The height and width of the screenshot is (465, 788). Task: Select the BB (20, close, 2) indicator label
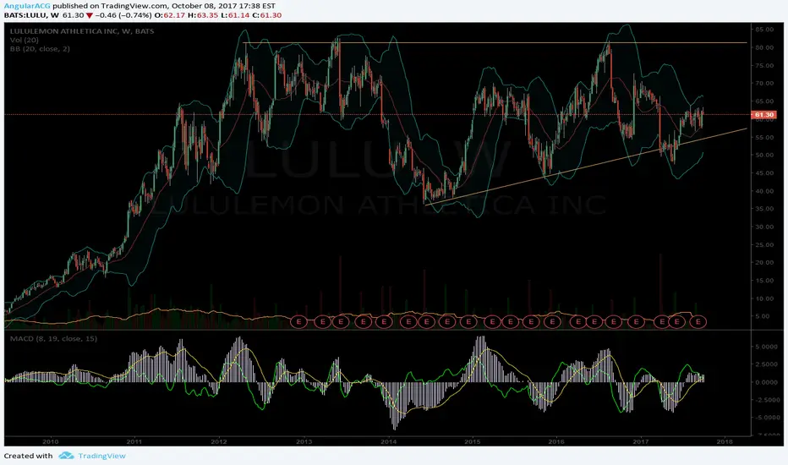tap(40, 49)
